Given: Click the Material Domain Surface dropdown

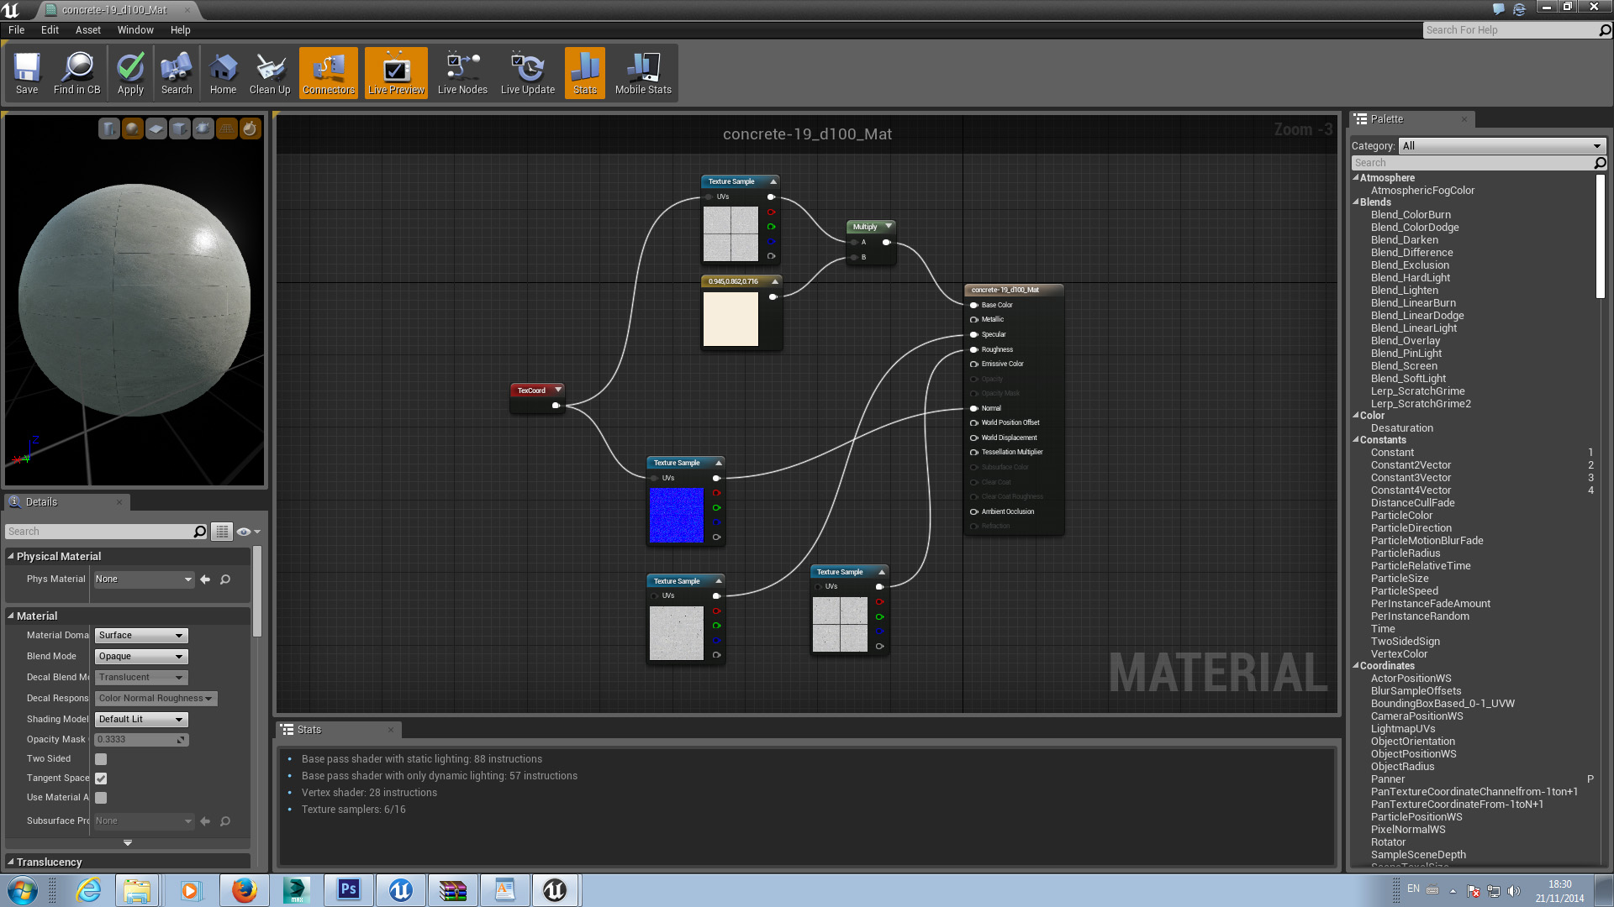Looking at the screenshot, I should (139, 635).
